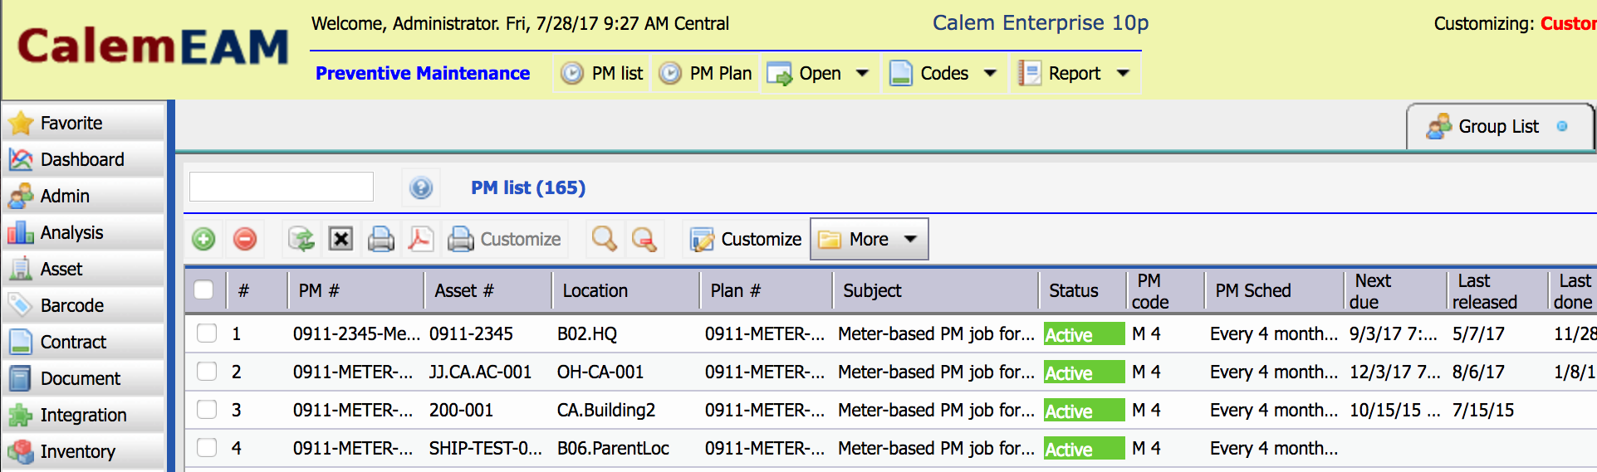The height and width of the screenshot is (472, 1597).
Task: Switch to the Group List tab
Action: point(1499,126)
